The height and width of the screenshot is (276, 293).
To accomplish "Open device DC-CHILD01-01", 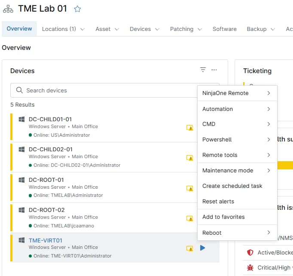I will click(x=50, y=120).
